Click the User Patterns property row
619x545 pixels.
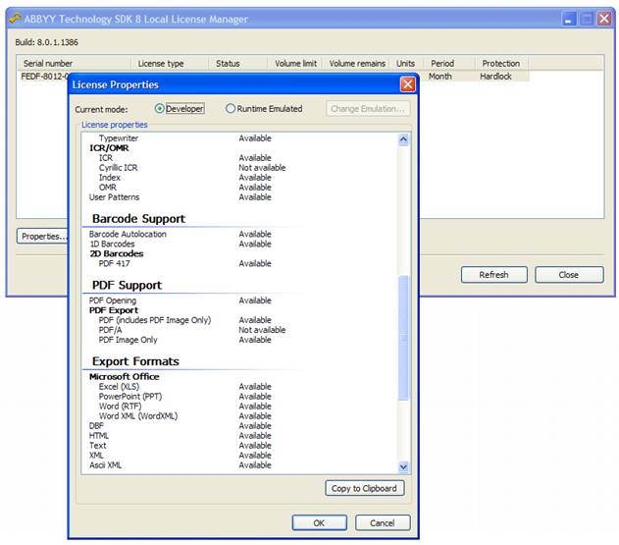181,197
